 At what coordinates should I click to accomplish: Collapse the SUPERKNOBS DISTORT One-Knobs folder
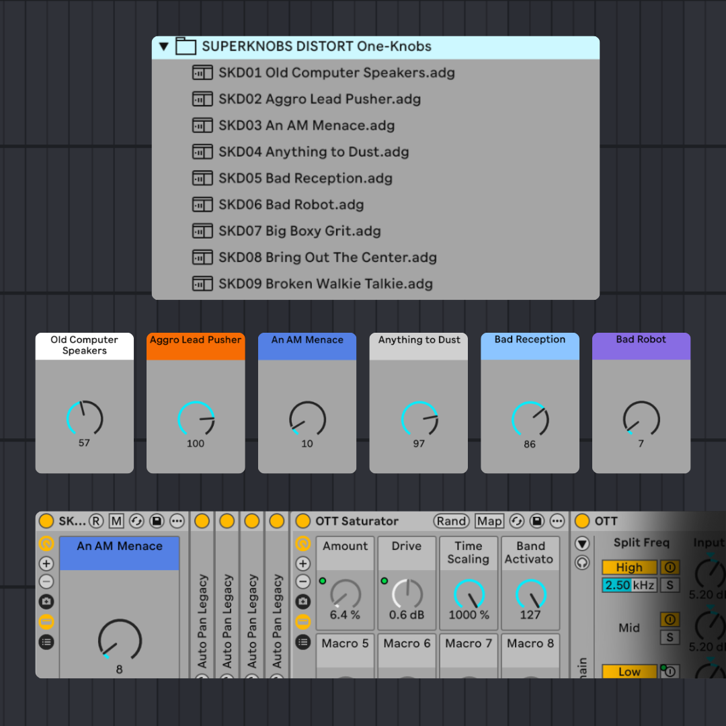point(163,47)
